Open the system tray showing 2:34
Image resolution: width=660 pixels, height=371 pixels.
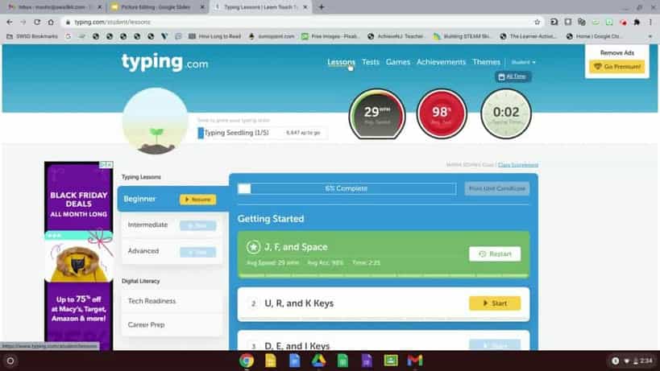click(x=633, y=361)
